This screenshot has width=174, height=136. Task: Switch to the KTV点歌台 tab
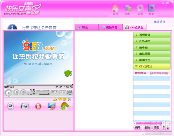click(134, 27)
